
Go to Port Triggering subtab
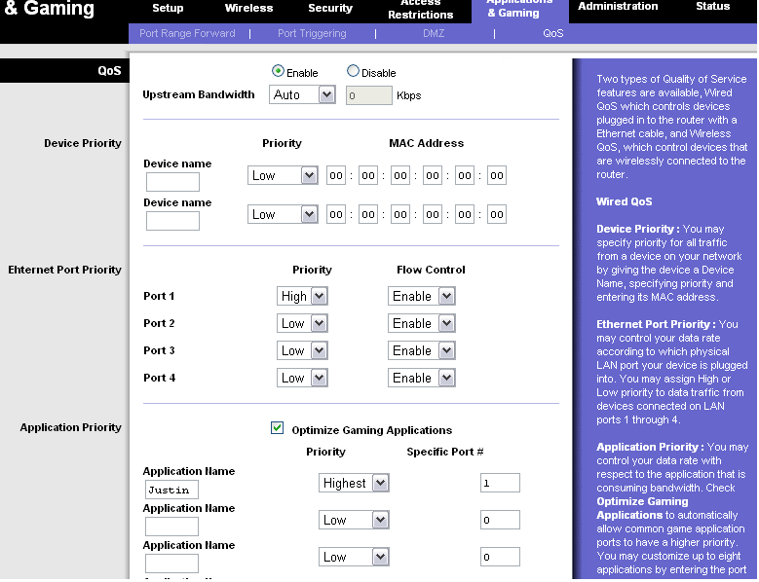tap(312, 33)
